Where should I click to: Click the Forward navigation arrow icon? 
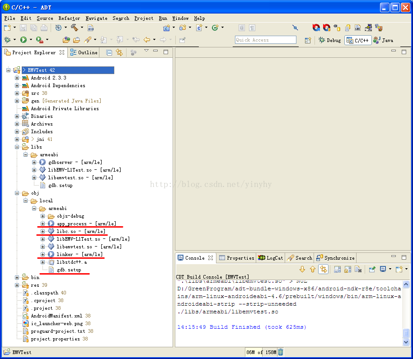[x=163, y=40]
